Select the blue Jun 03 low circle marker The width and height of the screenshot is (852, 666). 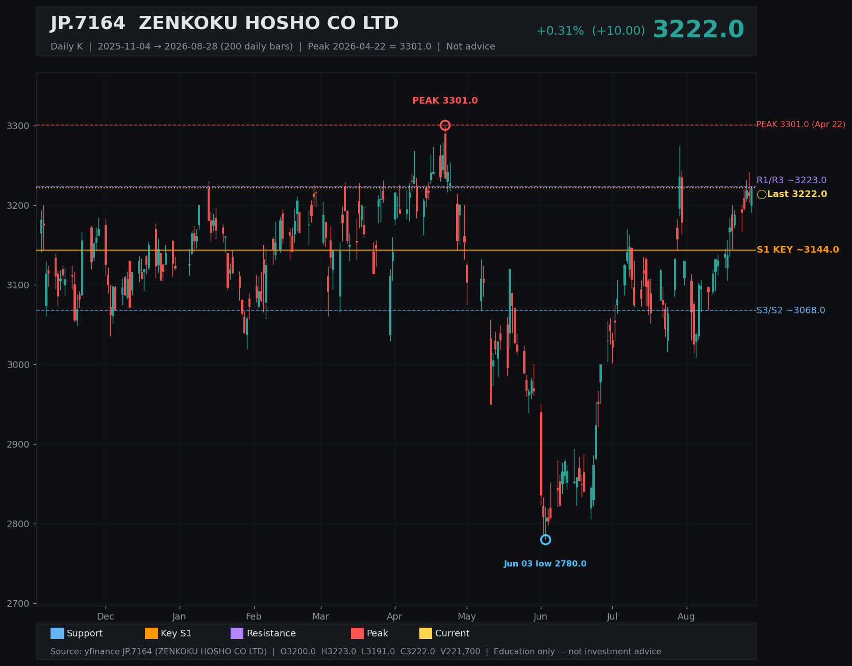[545, 539]
